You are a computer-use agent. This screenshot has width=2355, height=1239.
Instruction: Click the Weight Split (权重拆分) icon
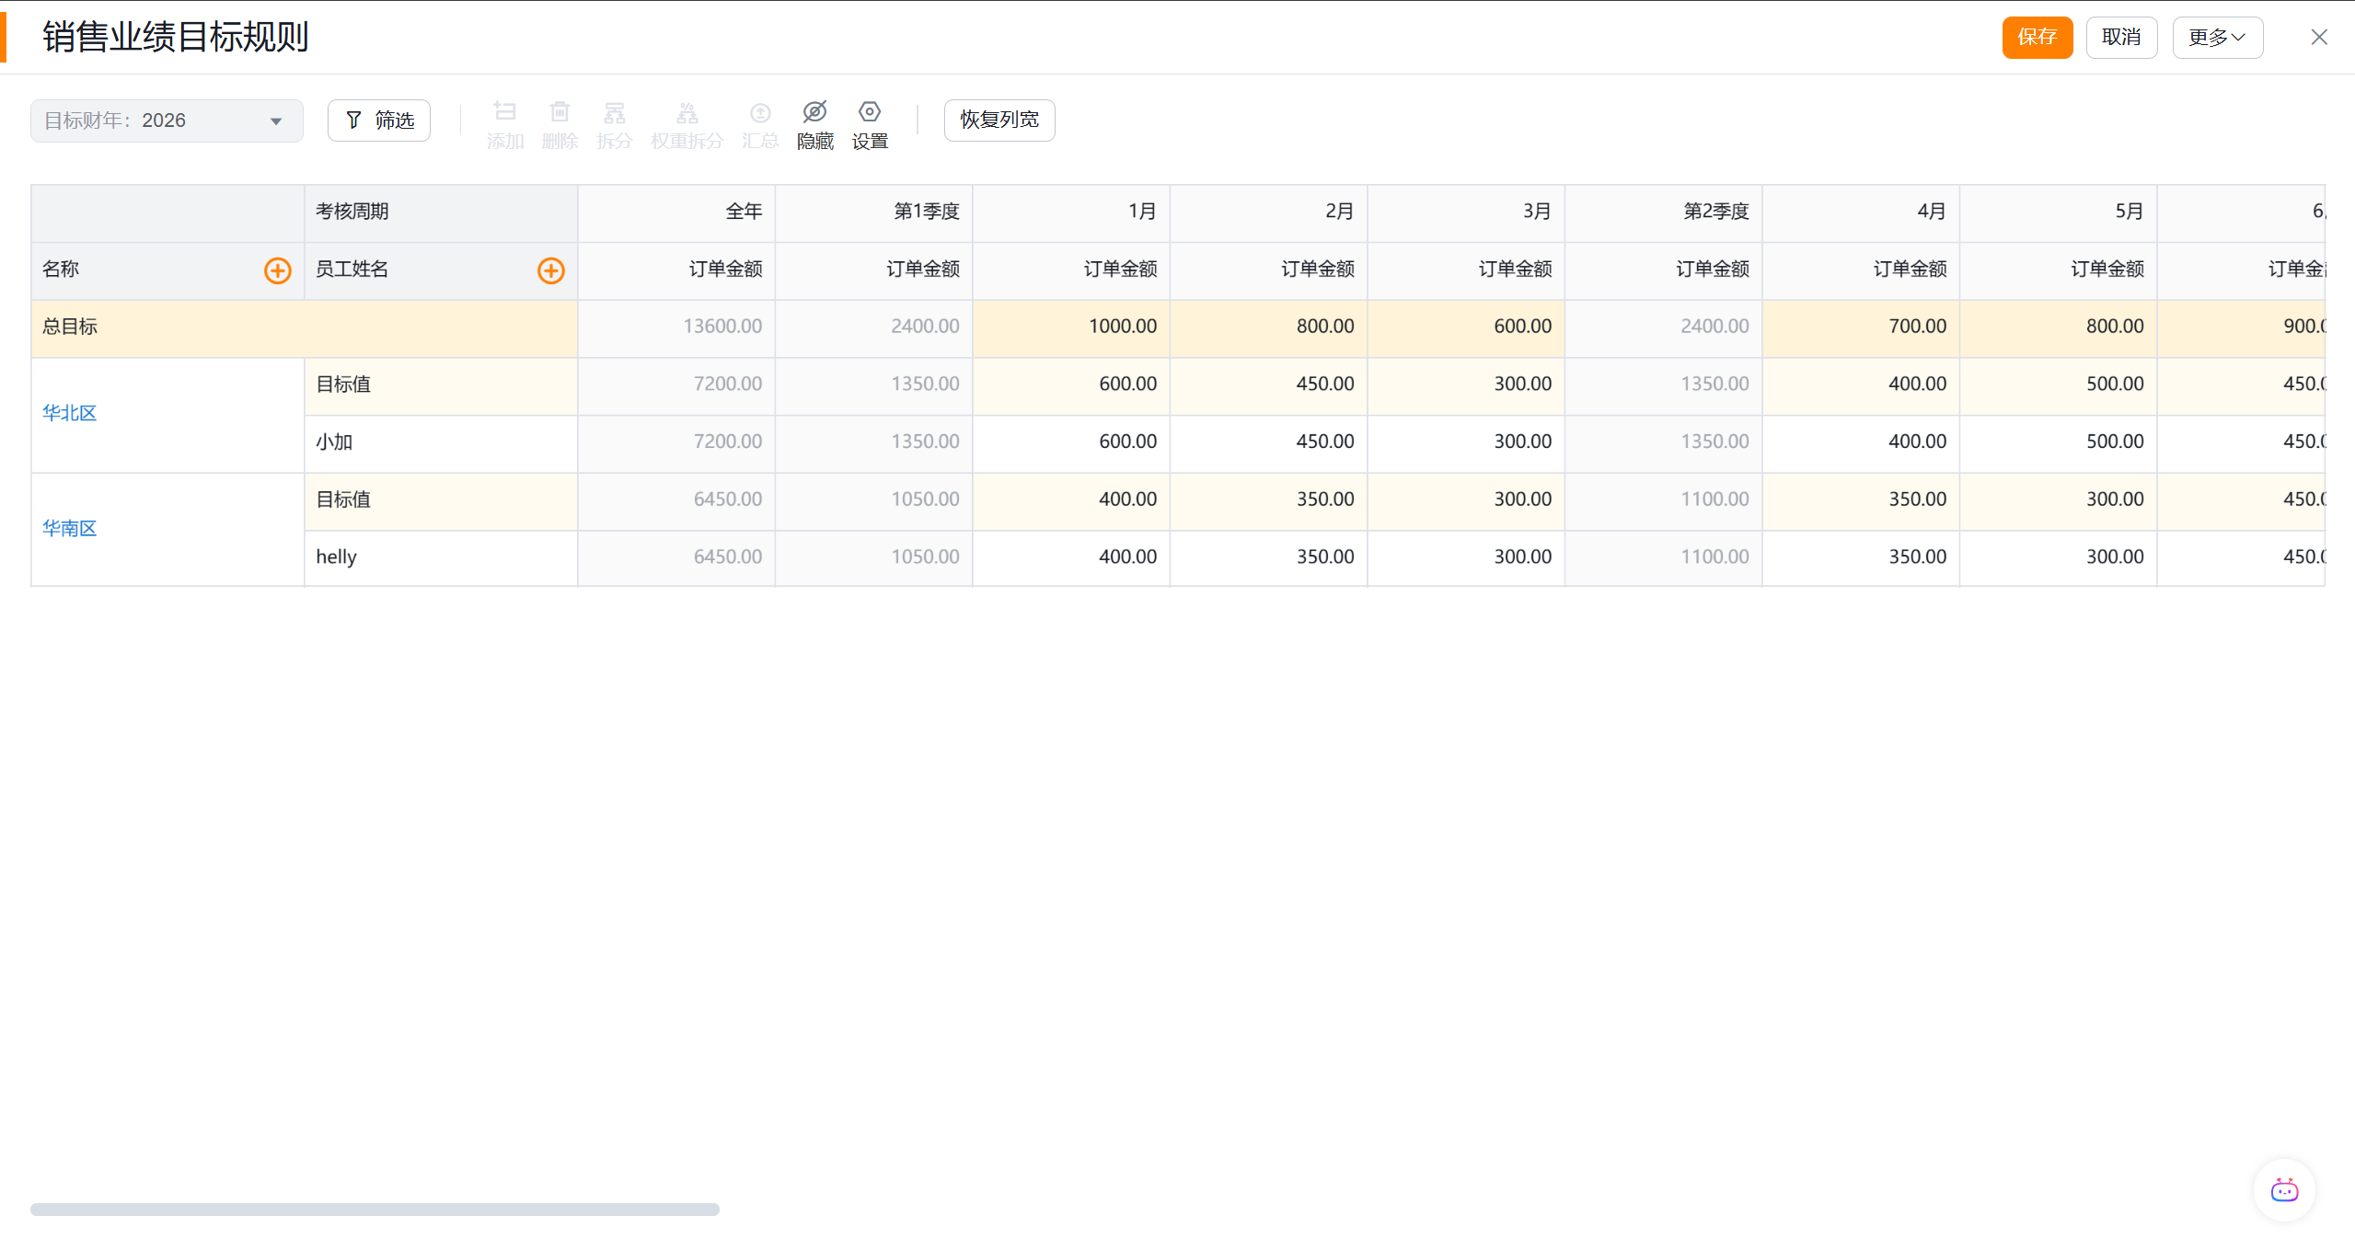687,113
